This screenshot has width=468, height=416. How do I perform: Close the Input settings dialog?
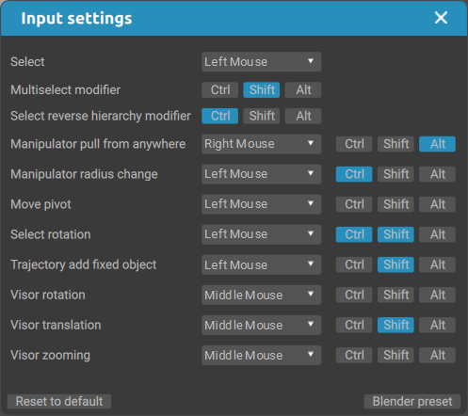coord(441,18)
